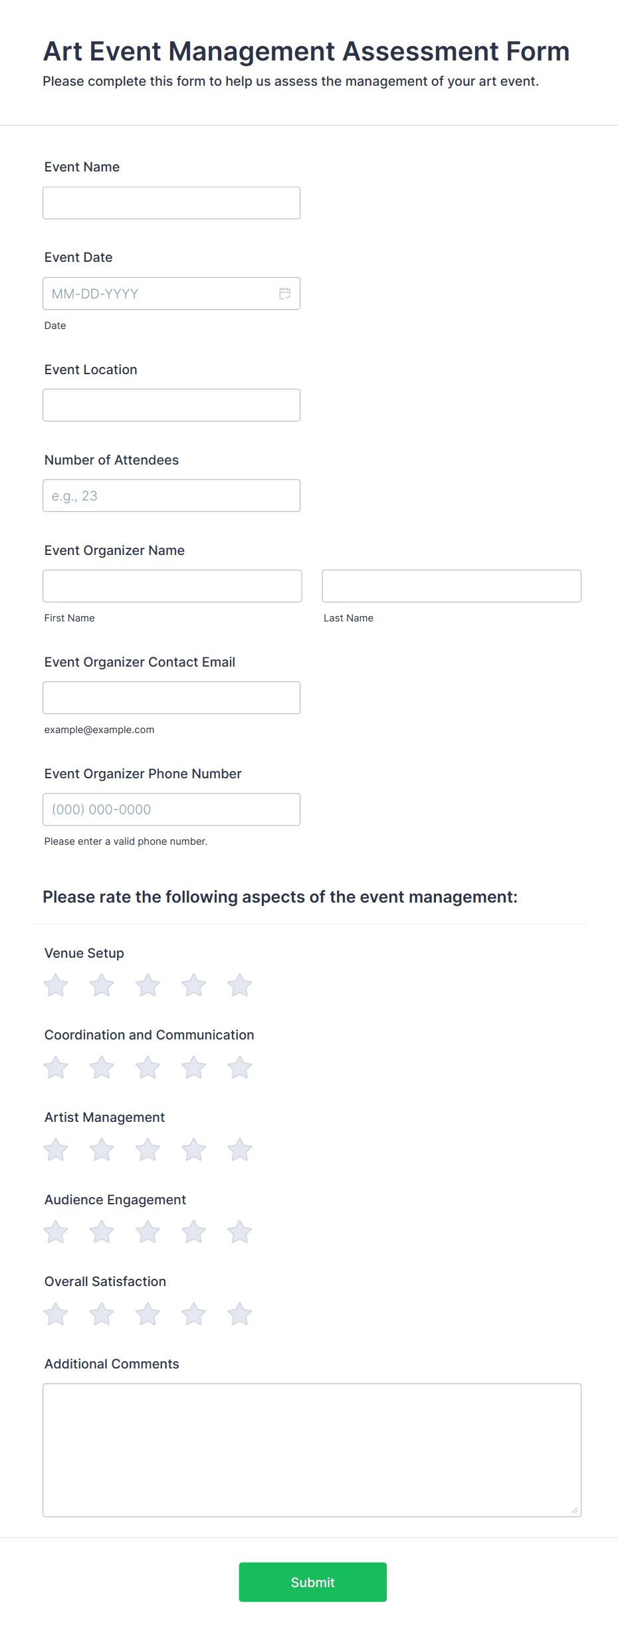Rate Artist Management five stars
618x1635 pixels.
pos(239,1149)
